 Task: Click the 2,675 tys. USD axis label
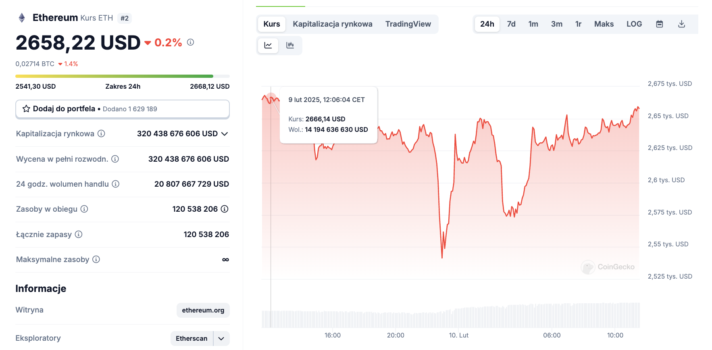tap(670, 84)
